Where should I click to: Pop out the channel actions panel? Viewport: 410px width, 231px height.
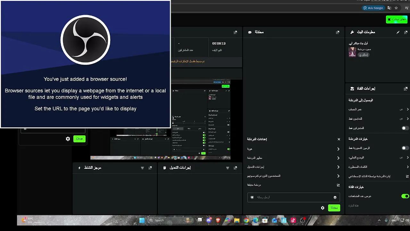pos(406,89)
